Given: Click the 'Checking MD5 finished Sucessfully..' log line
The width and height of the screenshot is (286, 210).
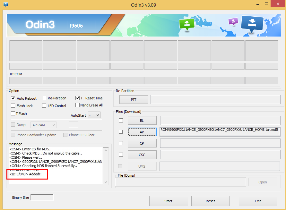Looking at the screenshot, I should point(43,166).
